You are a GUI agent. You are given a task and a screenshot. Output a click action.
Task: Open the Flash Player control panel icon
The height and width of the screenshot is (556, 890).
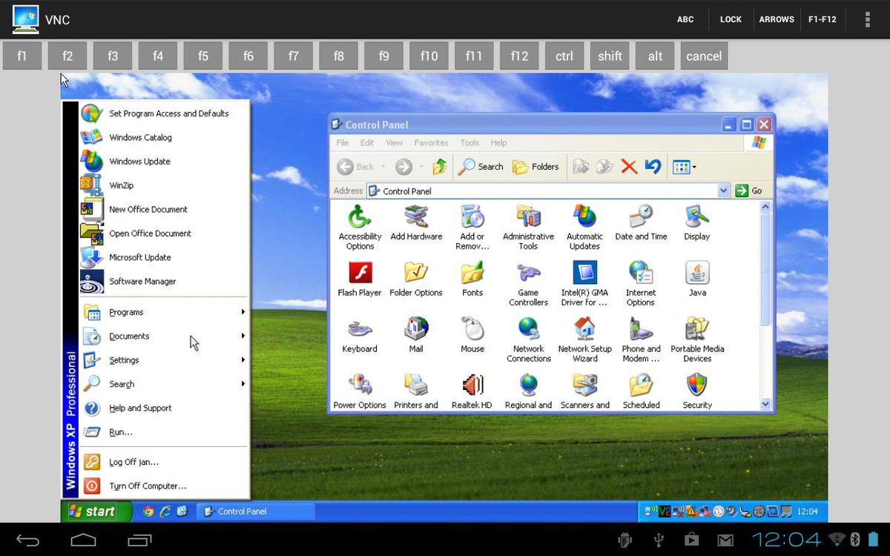click(x=360, y=279)
